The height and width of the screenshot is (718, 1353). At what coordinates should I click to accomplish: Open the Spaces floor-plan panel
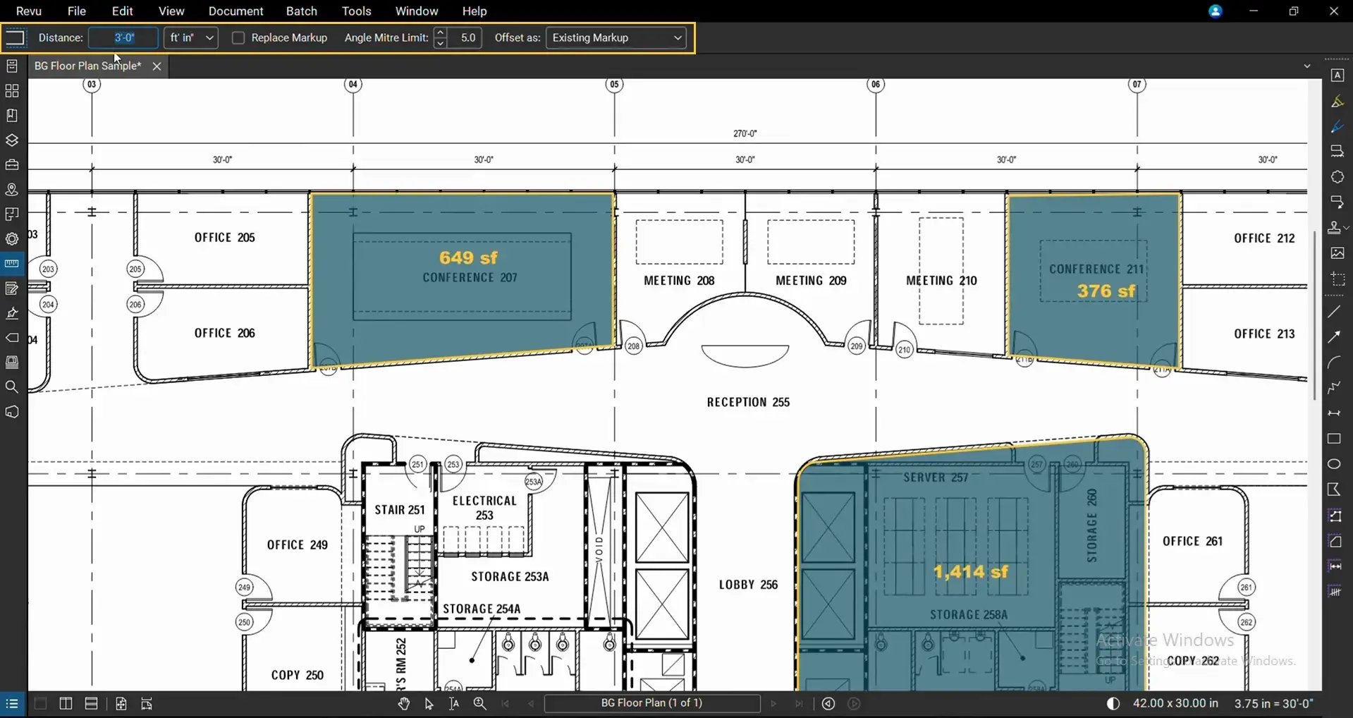(12, 214)
